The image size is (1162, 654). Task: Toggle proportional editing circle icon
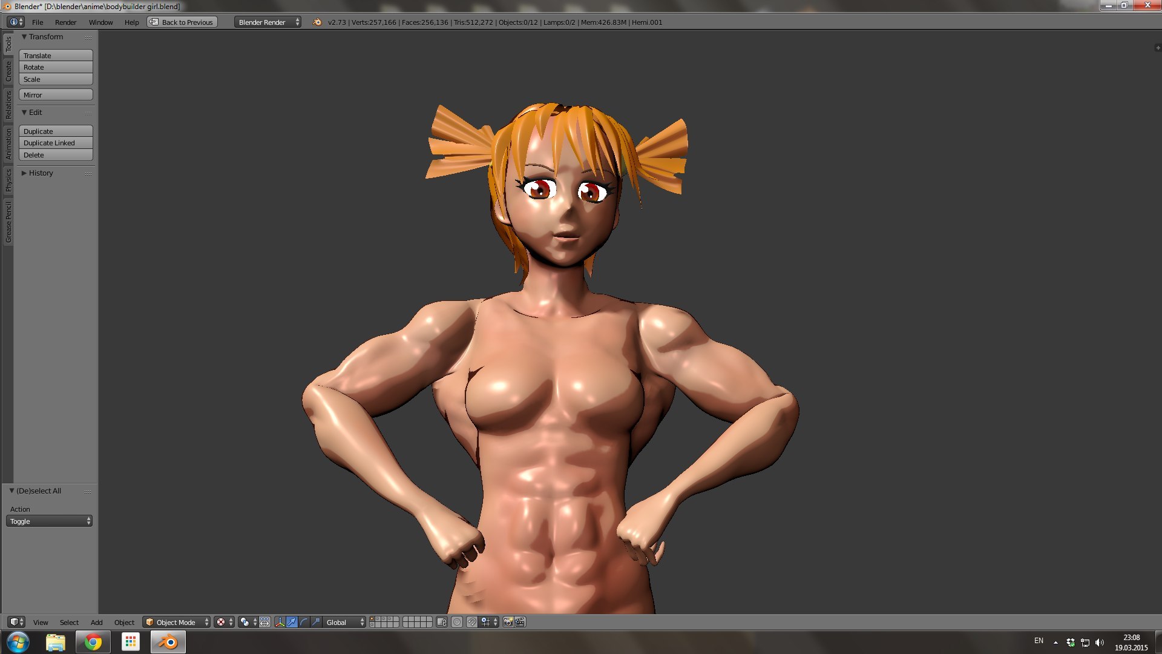click(x=457, y=622)
